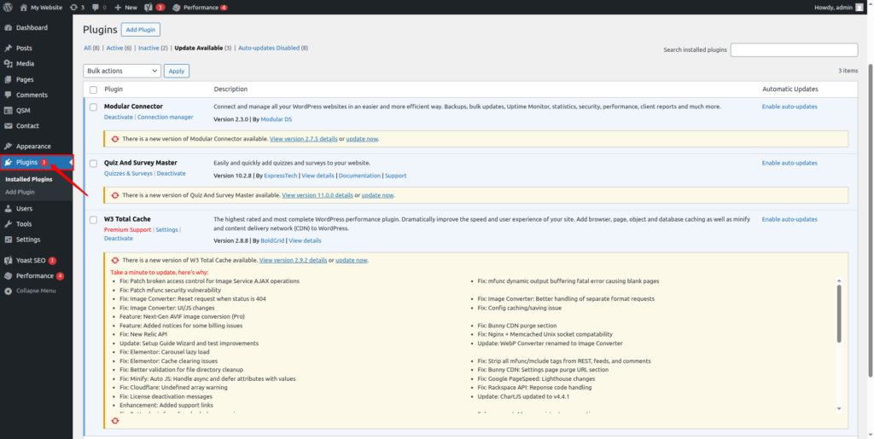Screen dimensions: 874x439
Task: Open Settings icon in sidebar
Action: coord(9,240)
